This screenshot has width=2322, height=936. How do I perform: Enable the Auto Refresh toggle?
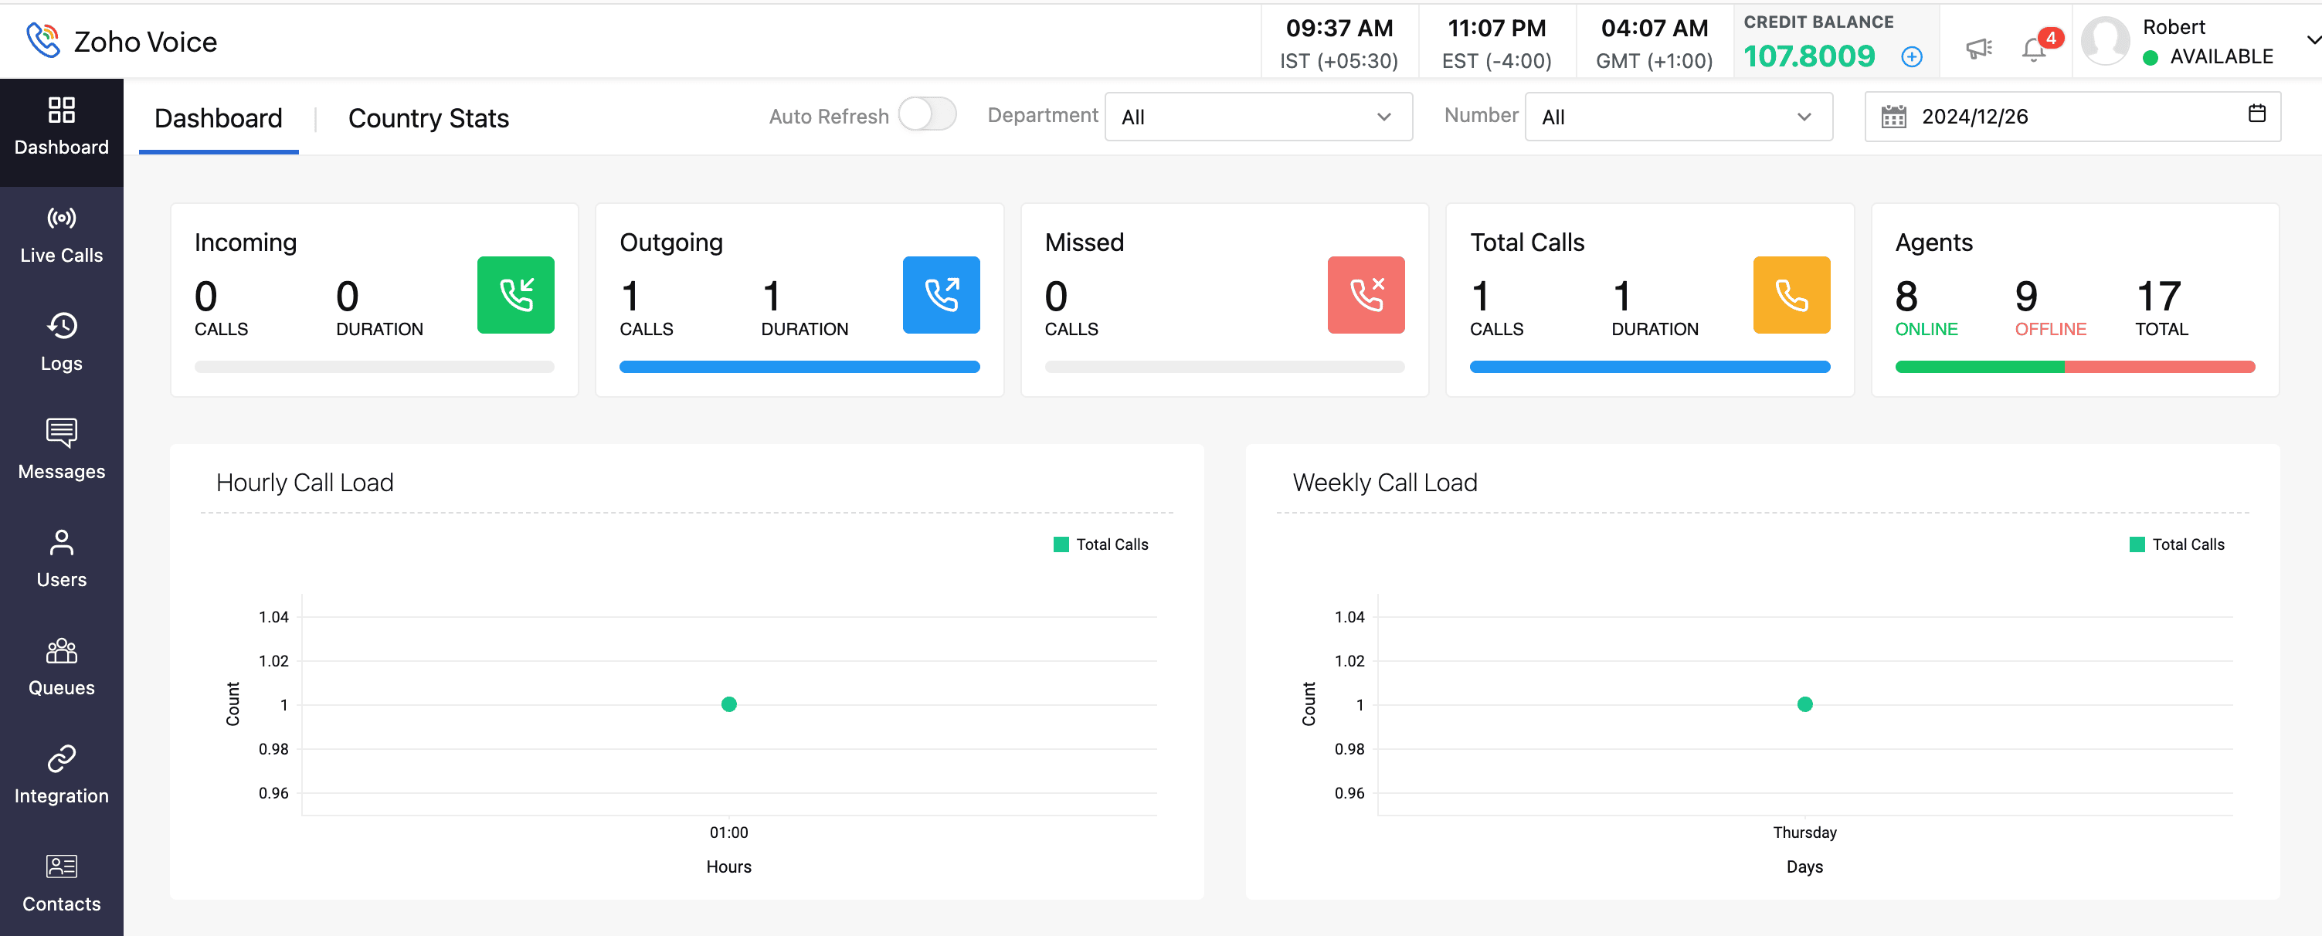pos(927,114)
